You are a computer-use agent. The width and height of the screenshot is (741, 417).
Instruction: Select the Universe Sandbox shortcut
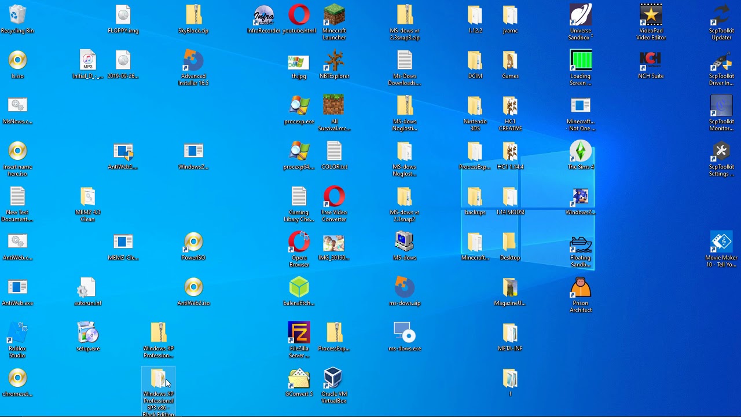pyautogui.click(x=581, y=14)
